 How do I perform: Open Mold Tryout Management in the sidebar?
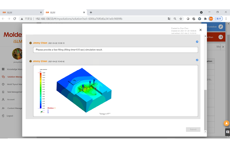pos(12,84)
